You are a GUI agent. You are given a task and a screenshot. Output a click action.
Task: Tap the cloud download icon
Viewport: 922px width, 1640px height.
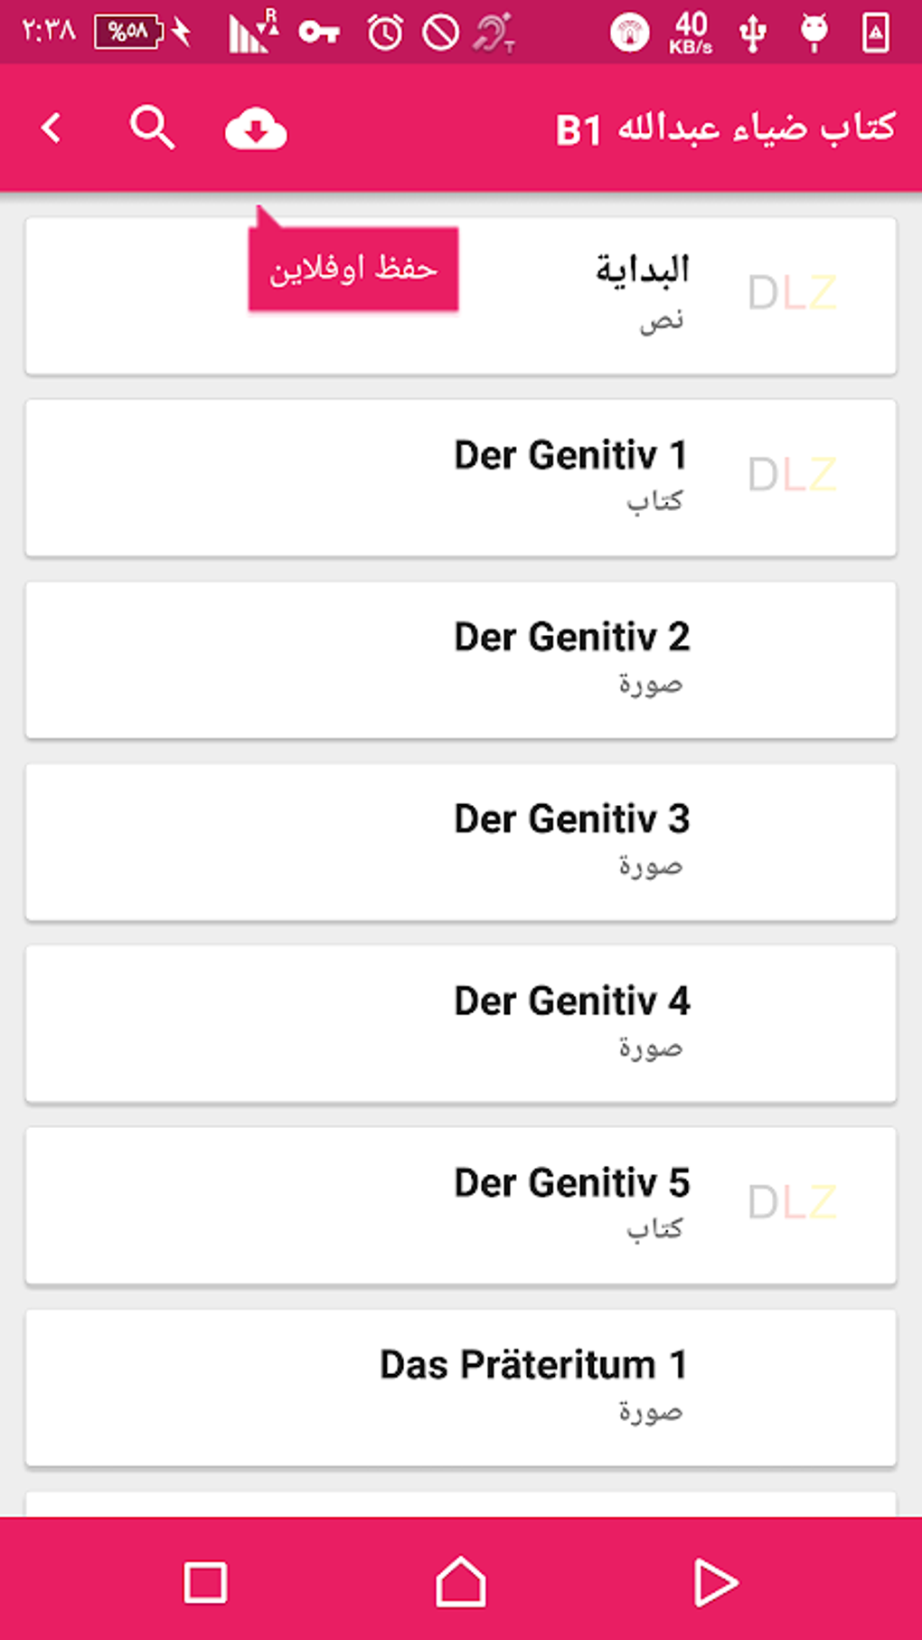(256, 129)
